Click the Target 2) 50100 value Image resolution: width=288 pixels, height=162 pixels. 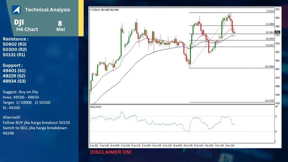(x=43, y=102)
